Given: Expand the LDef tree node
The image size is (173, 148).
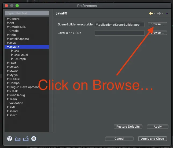Looking at the screenshot, I should coord(8,63).
